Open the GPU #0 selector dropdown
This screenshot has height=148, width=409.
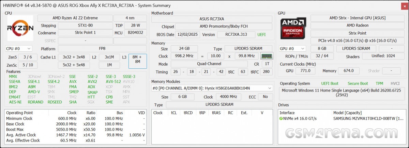tap(292, 49)
